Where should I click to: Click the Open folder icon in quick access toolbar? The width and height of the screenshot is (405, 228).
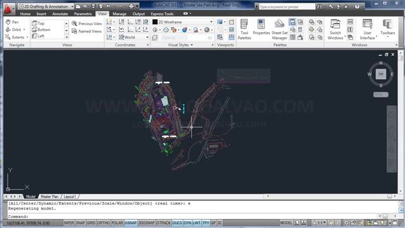[x=85, y=6]
